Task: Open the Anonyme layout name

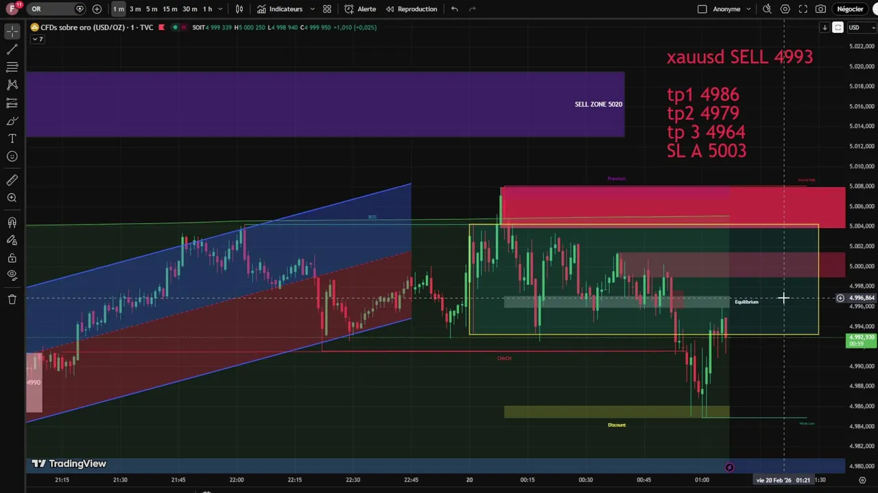Action: (726, 9)
